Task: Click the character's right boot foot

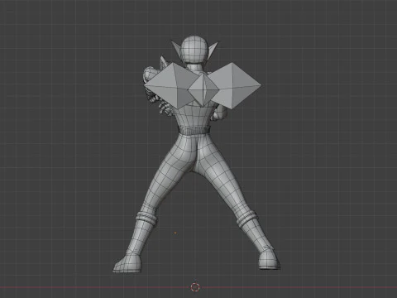Action: click(x=269, y=259)
